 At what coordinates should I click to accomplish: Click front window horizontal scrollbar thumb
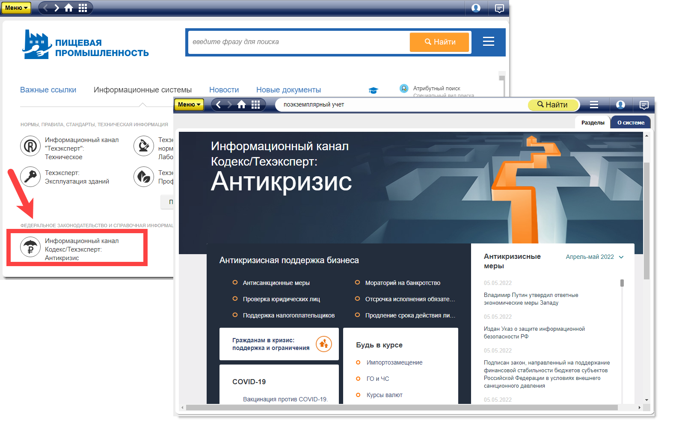(401, 407)
